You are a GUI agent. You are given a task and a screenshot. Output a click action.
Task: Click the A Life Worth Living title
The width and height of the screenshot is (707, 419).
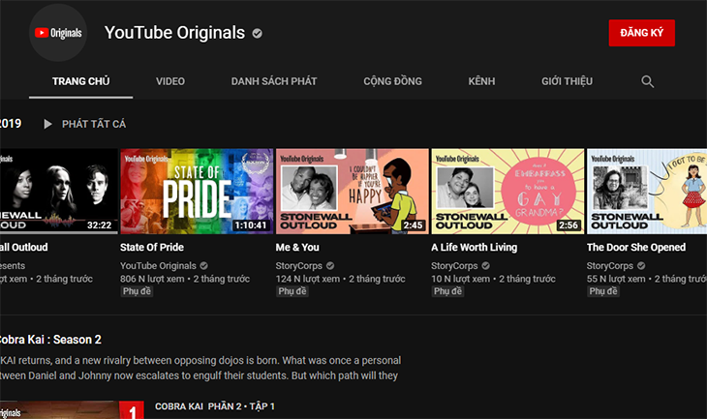475,248
